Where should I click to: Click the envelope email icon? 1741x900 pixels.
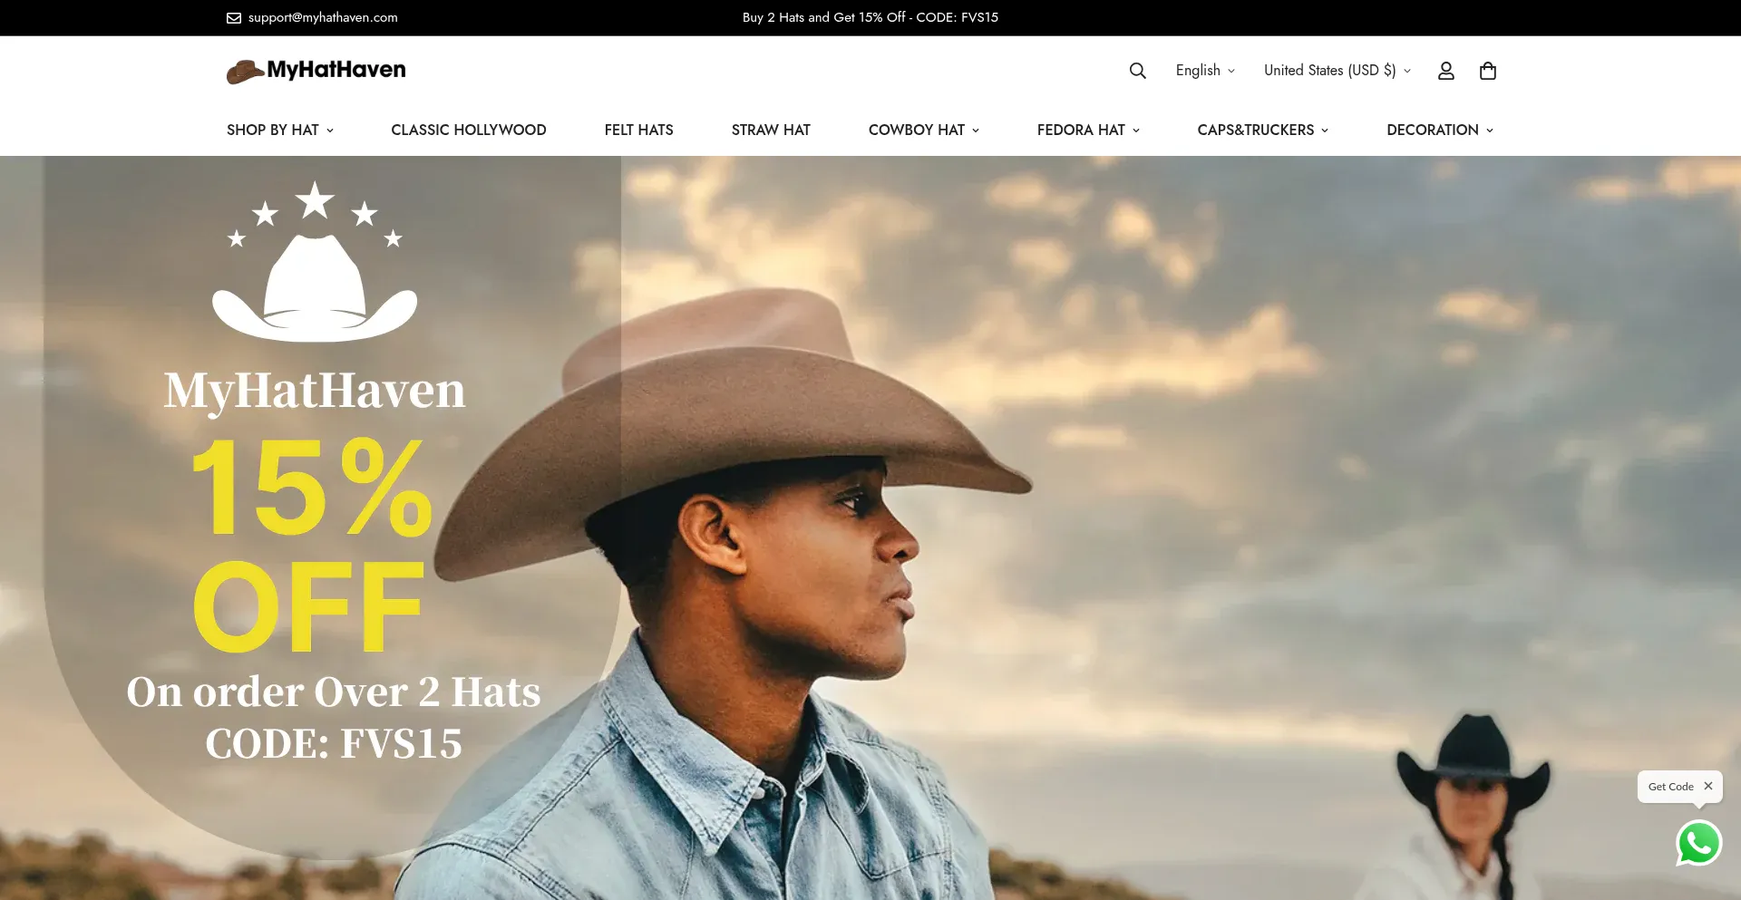point(234,17)
